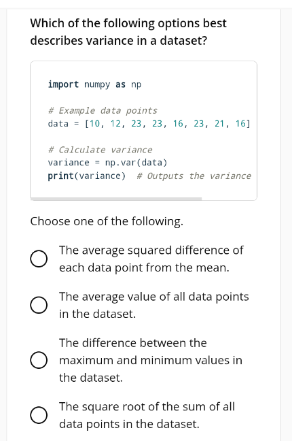Screen dimensions: 292x441
Task: Click the code block's horizontal scrollbar
Action: coord(116,199)
